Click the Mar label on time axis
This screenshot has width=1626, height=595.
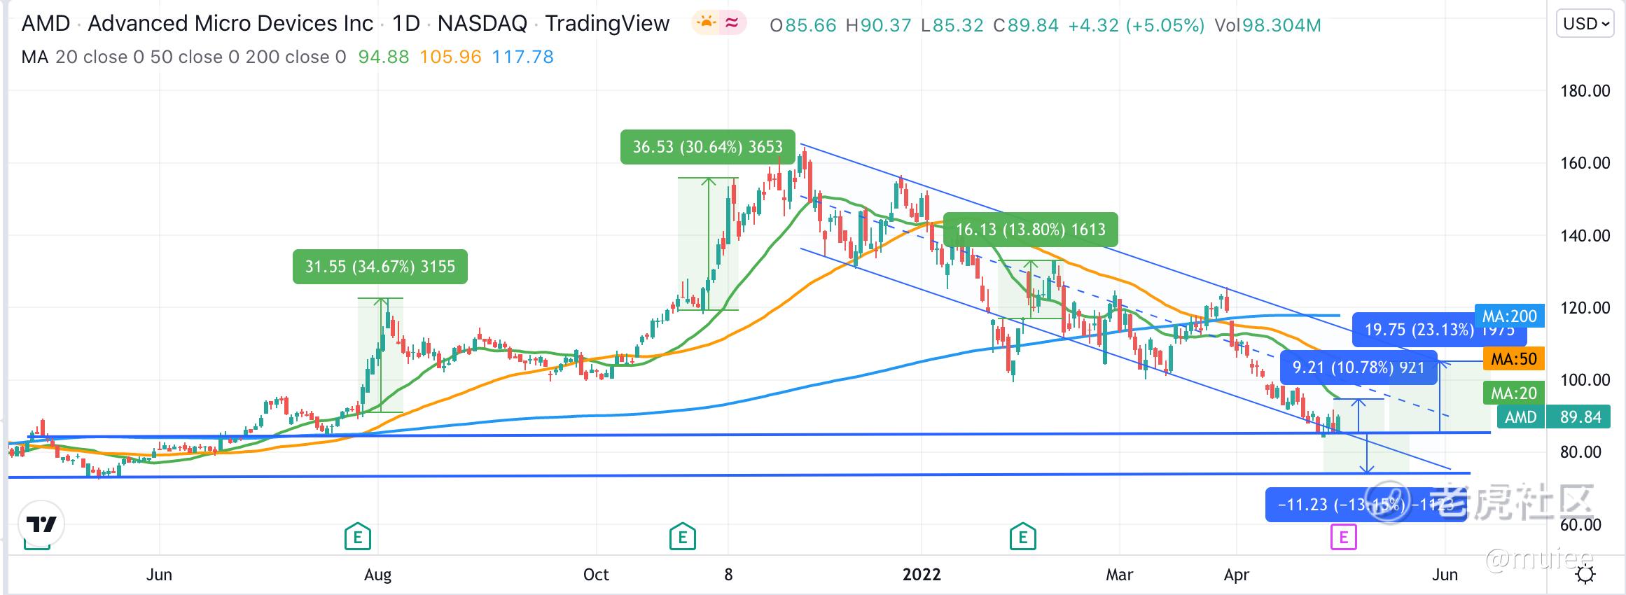pos(1119,575)
